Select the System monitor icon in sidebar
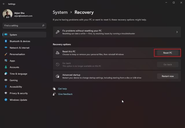The width and height of the screenshot is (185, 128). [x=6, y=35]
